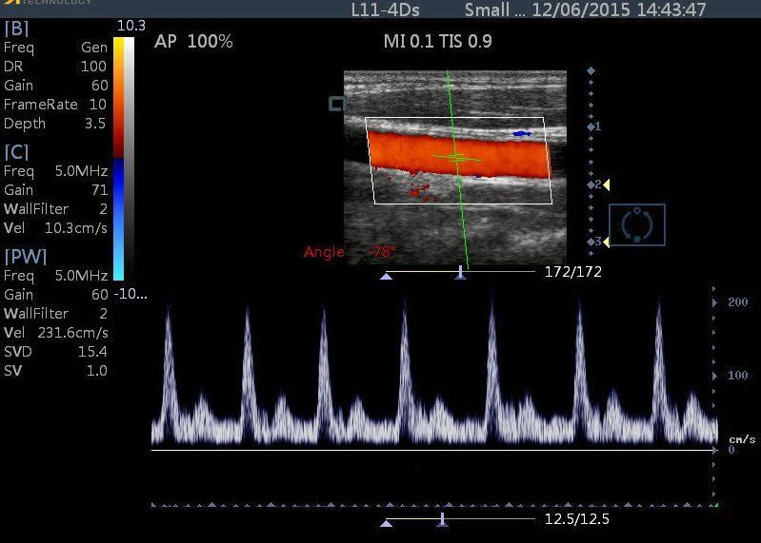Click the start triangle of the 172/172 cine bar
This screenshot has width=761, height=543.
tap(386, 277)
